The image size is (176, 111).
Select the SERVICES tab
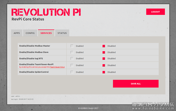pos(46,33)
